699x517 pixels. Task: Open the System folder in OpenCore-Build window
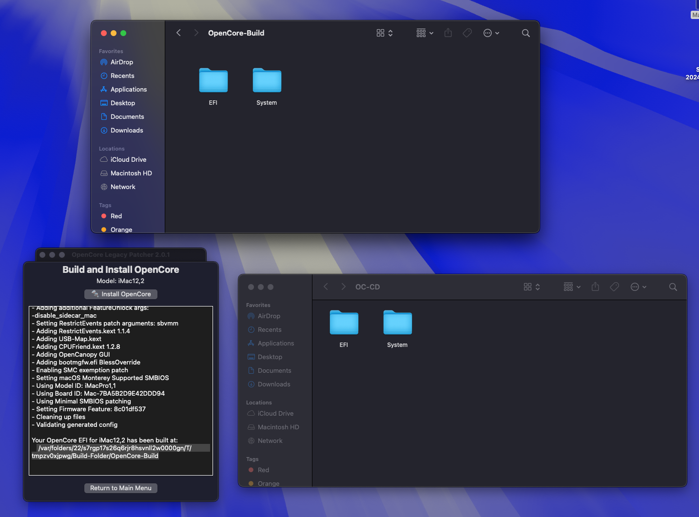click(267, 80)
